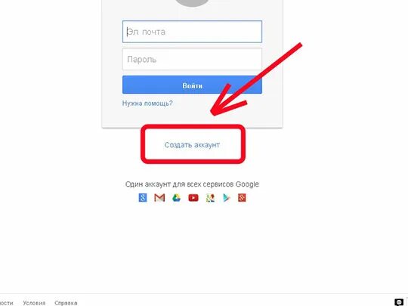This screenshot has height=306, width=408.
Task: Open the Gmail envelope icon
Action: [x=159, y=198]
